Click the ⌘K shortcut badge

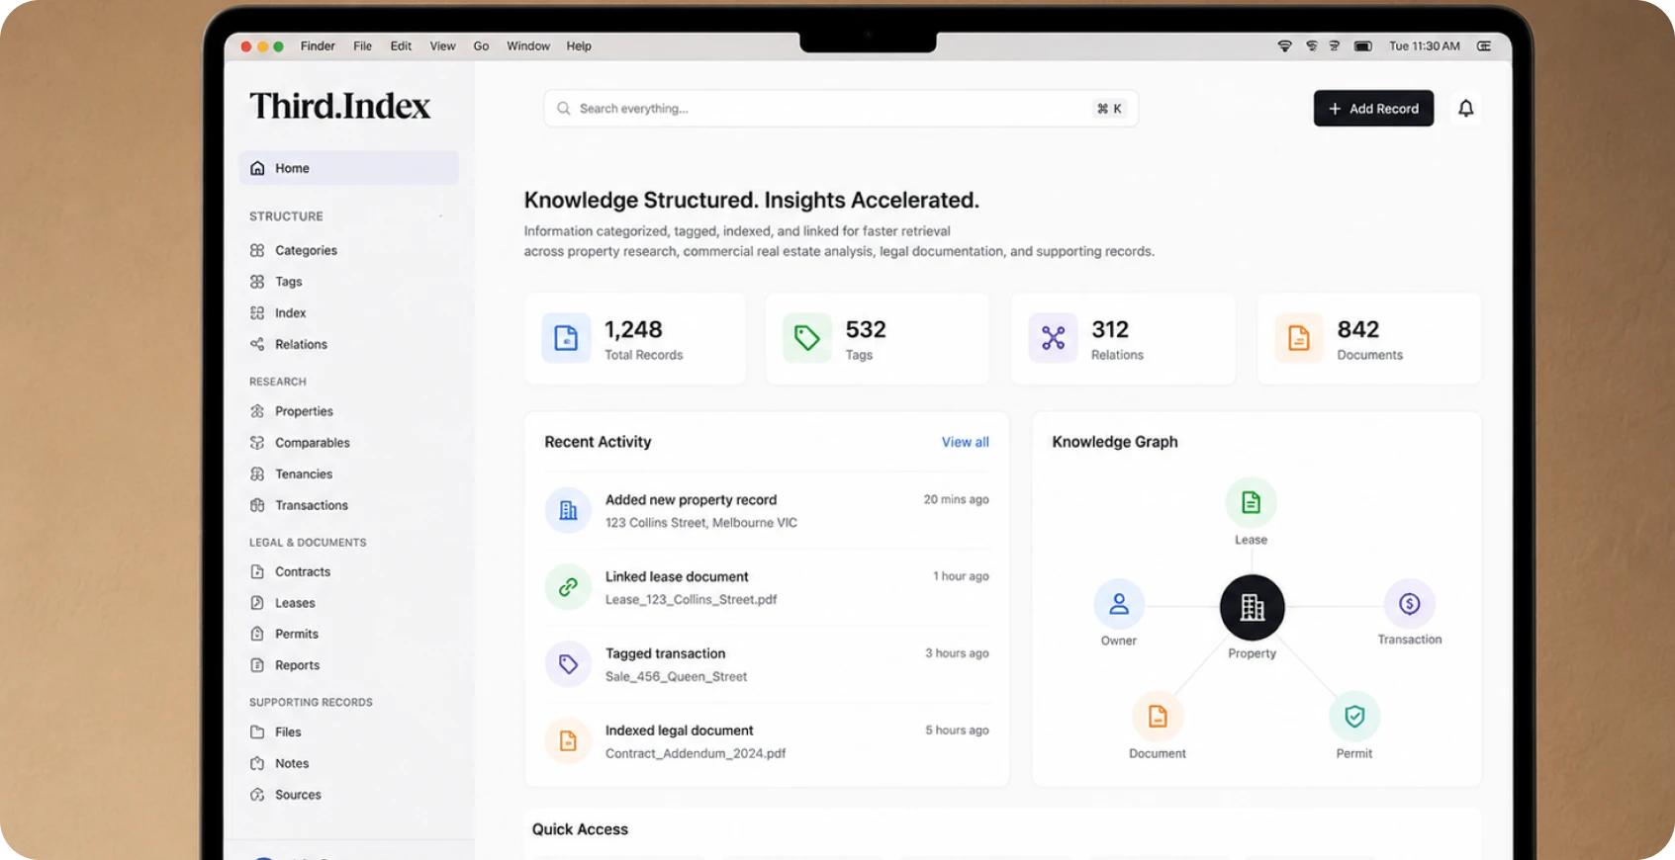[1109, 109]
